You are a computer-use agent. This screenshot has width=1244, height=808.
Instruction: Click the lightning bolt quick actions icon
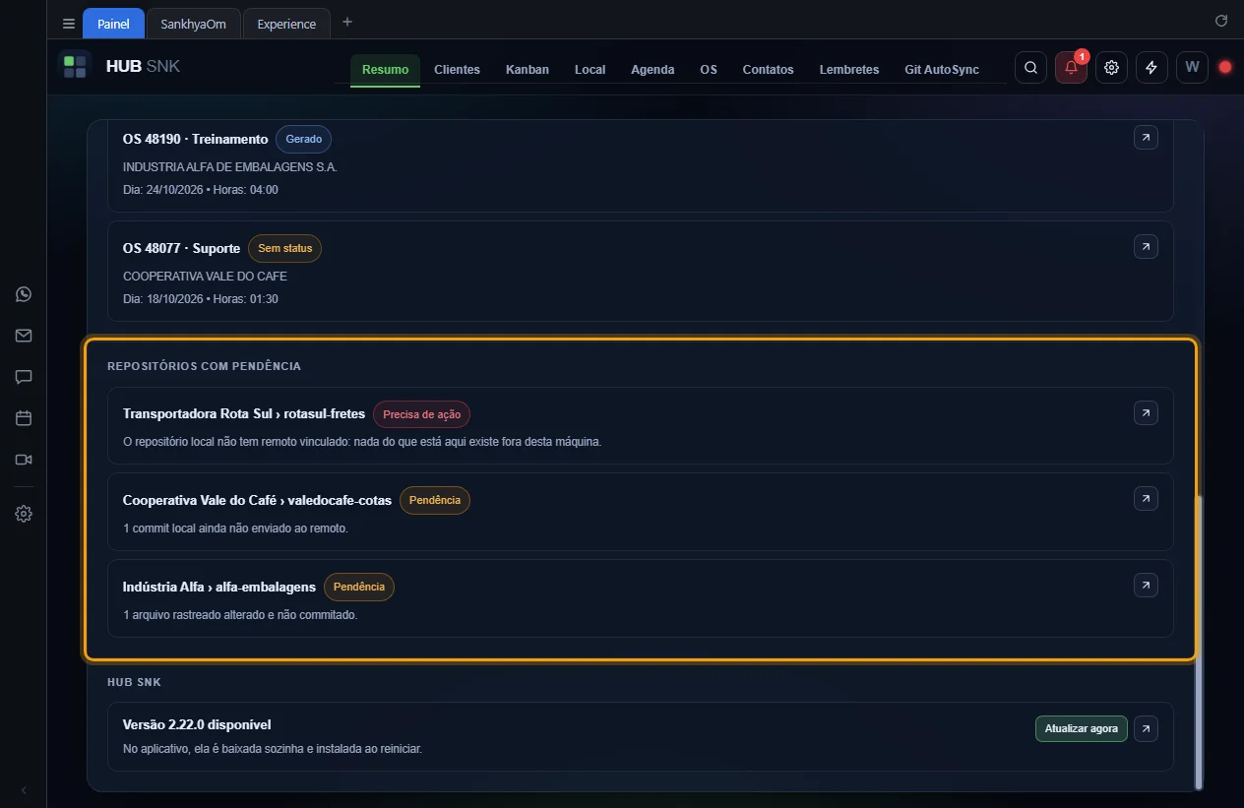pos(1152,67)
